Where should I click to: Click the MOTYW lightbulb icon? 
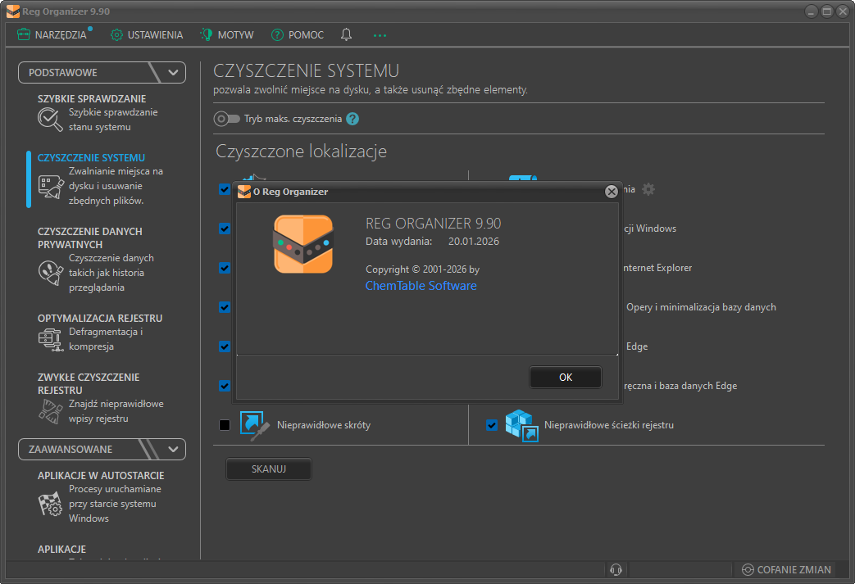206,35
